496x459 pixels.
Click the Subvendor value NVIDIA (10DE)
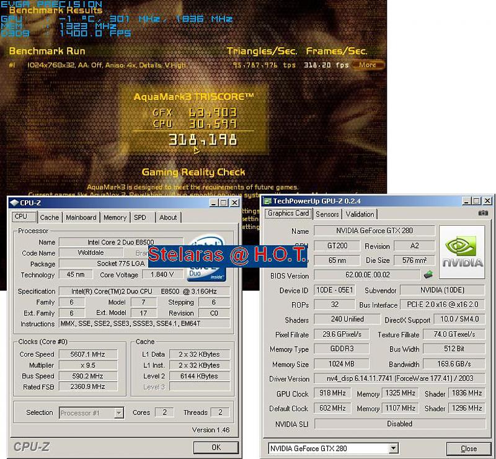click(442, 290)
